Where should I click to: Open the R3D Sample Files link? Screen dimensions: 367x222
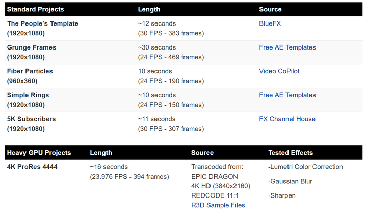218,205
